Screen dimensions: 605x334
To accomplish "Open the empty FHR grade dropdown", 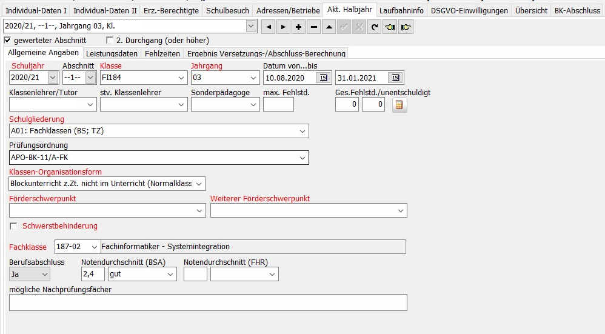I will click(272, 274).
